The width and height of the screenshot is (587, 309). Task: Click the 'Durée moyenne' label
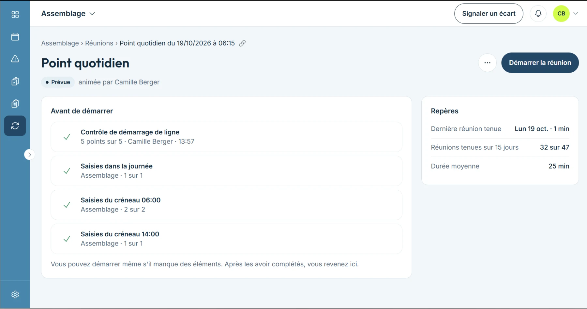click(x=455, y=166)
